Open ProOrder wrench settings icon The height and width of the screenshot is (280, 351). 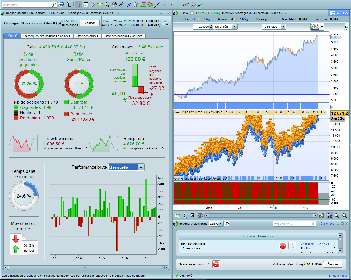(x=227, y=224)
